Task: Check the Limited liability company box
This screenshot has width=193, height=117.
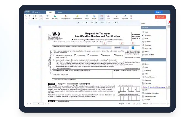Action: pyautogui.click(x=54, y=60)
